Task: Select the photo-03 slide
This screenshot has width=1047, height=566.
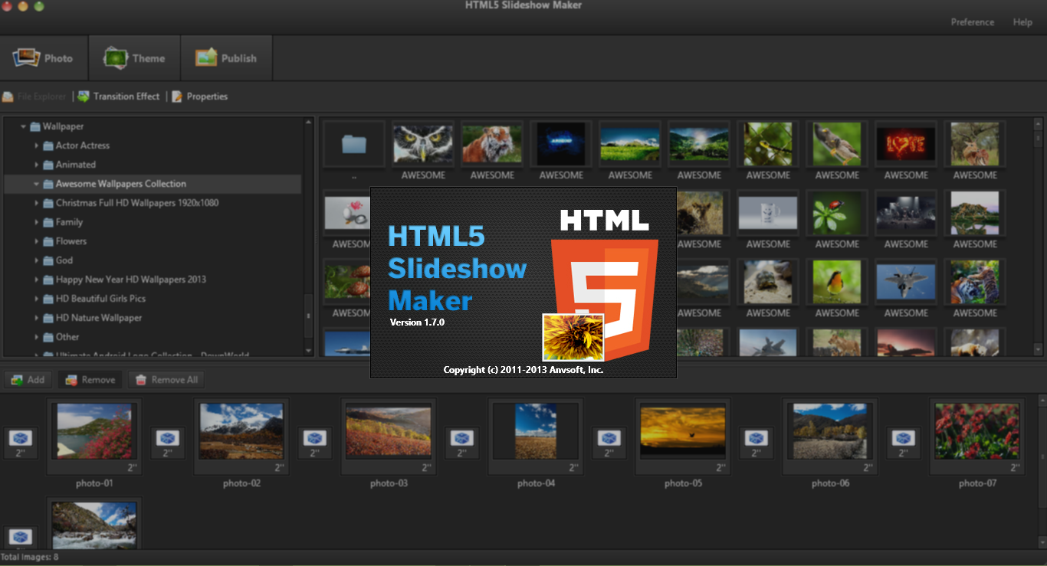Action: tap(389, 437)
